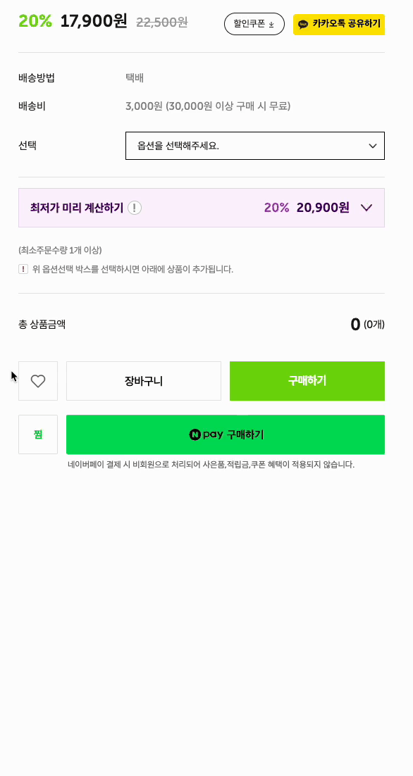
Task: Click the chevron on the option select box
Action: point(372,146)
